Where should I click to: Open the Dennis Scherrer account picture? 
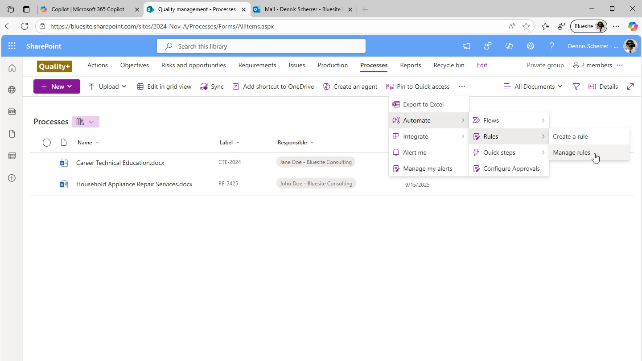[x=630, y=46]
